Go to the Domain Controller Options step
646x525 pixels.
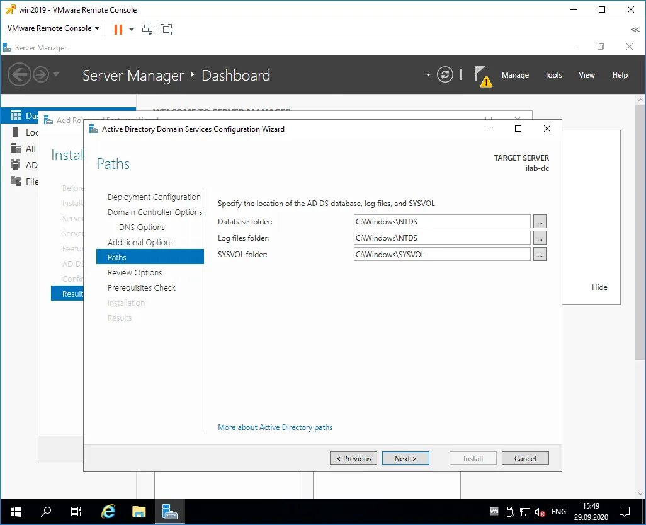point(155,212)
